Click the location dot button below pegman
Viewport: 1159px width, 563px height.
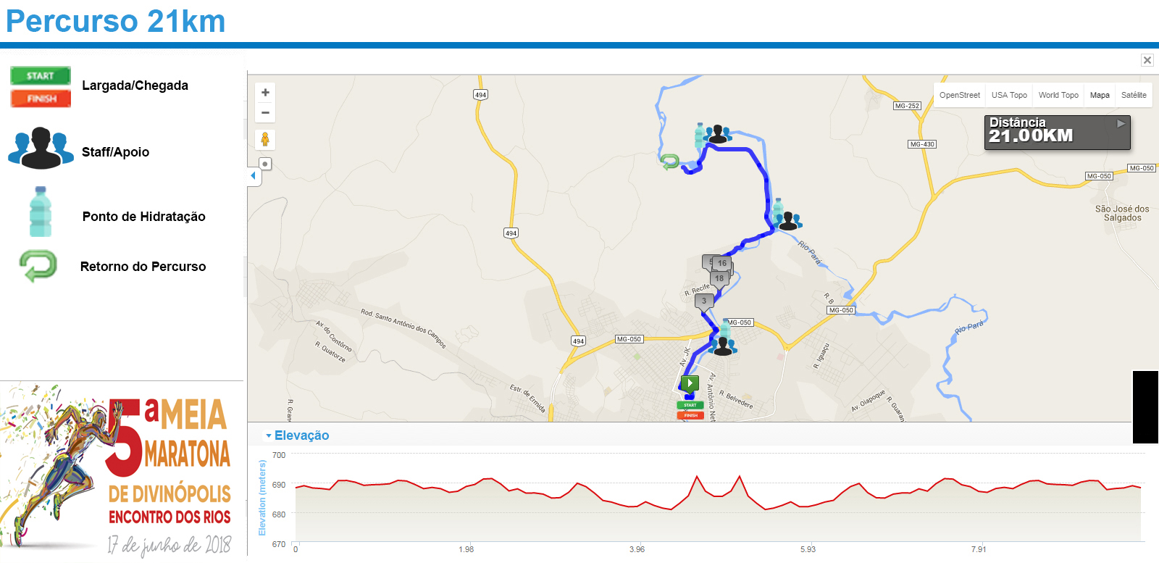[265, 164]
